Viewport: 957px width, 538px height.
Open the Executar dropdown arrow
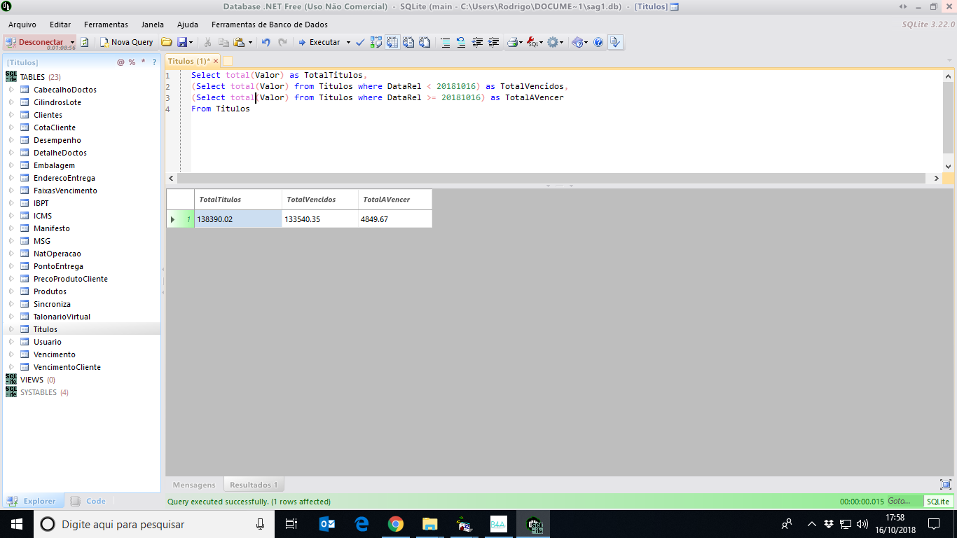point(348,42)
